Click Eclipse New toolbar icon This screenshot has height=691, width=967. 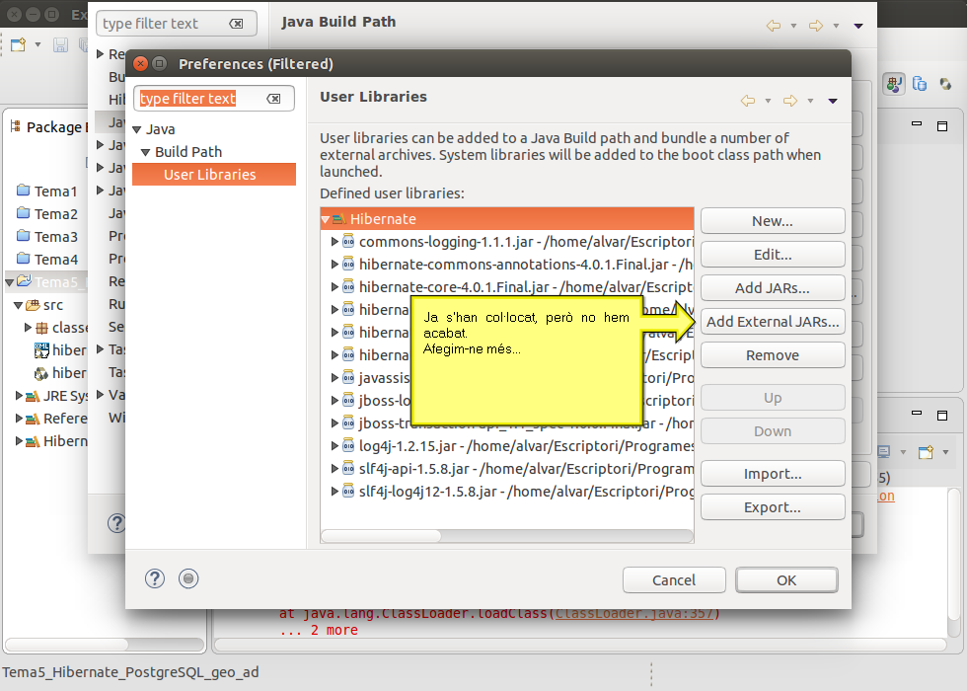(19, 44)
